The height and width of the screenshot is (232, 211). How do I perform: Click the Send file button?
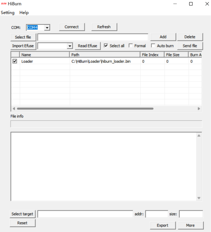(190, 46)
